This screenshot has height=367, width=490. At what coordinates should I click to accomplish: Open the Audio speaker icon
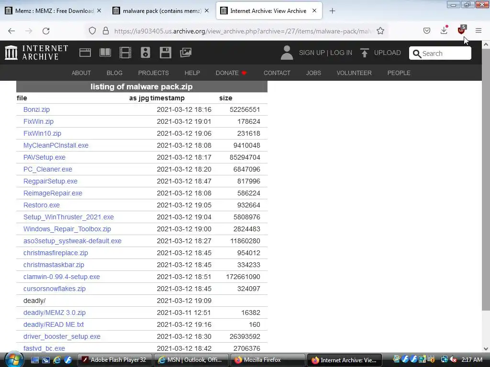coord(145,53)
